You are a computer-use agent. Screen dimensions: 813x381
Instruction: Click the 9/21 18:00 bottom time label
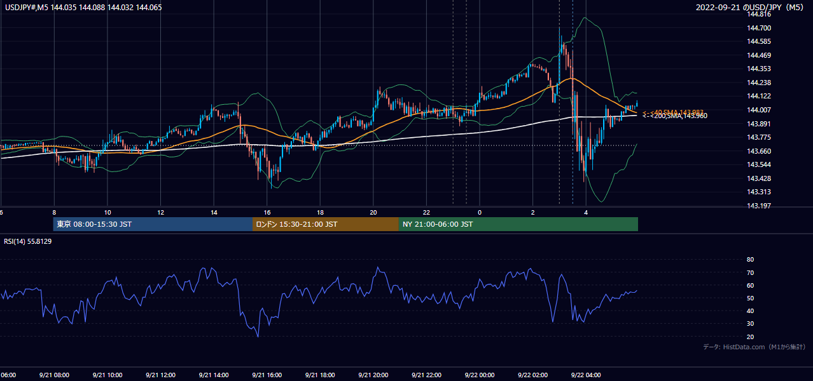(x=320, y=375)
